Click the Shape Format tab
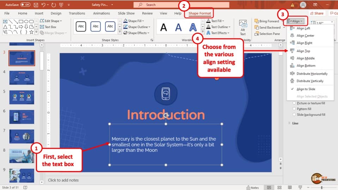 pos(200,13)
